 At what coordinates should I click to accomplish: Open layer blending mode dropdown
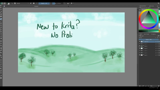coord(147,38)
